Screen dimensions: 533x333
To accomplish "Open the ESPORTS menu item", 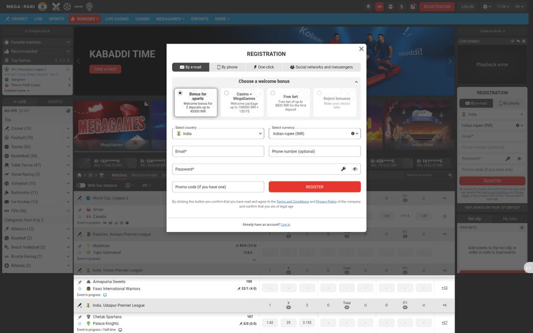I will pos(199,19).
